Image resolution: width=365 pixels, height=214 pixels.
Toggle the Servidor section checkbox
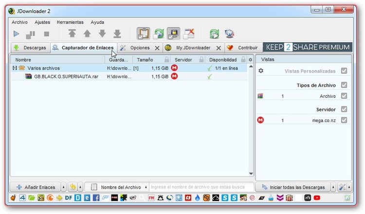coord(344,109)
